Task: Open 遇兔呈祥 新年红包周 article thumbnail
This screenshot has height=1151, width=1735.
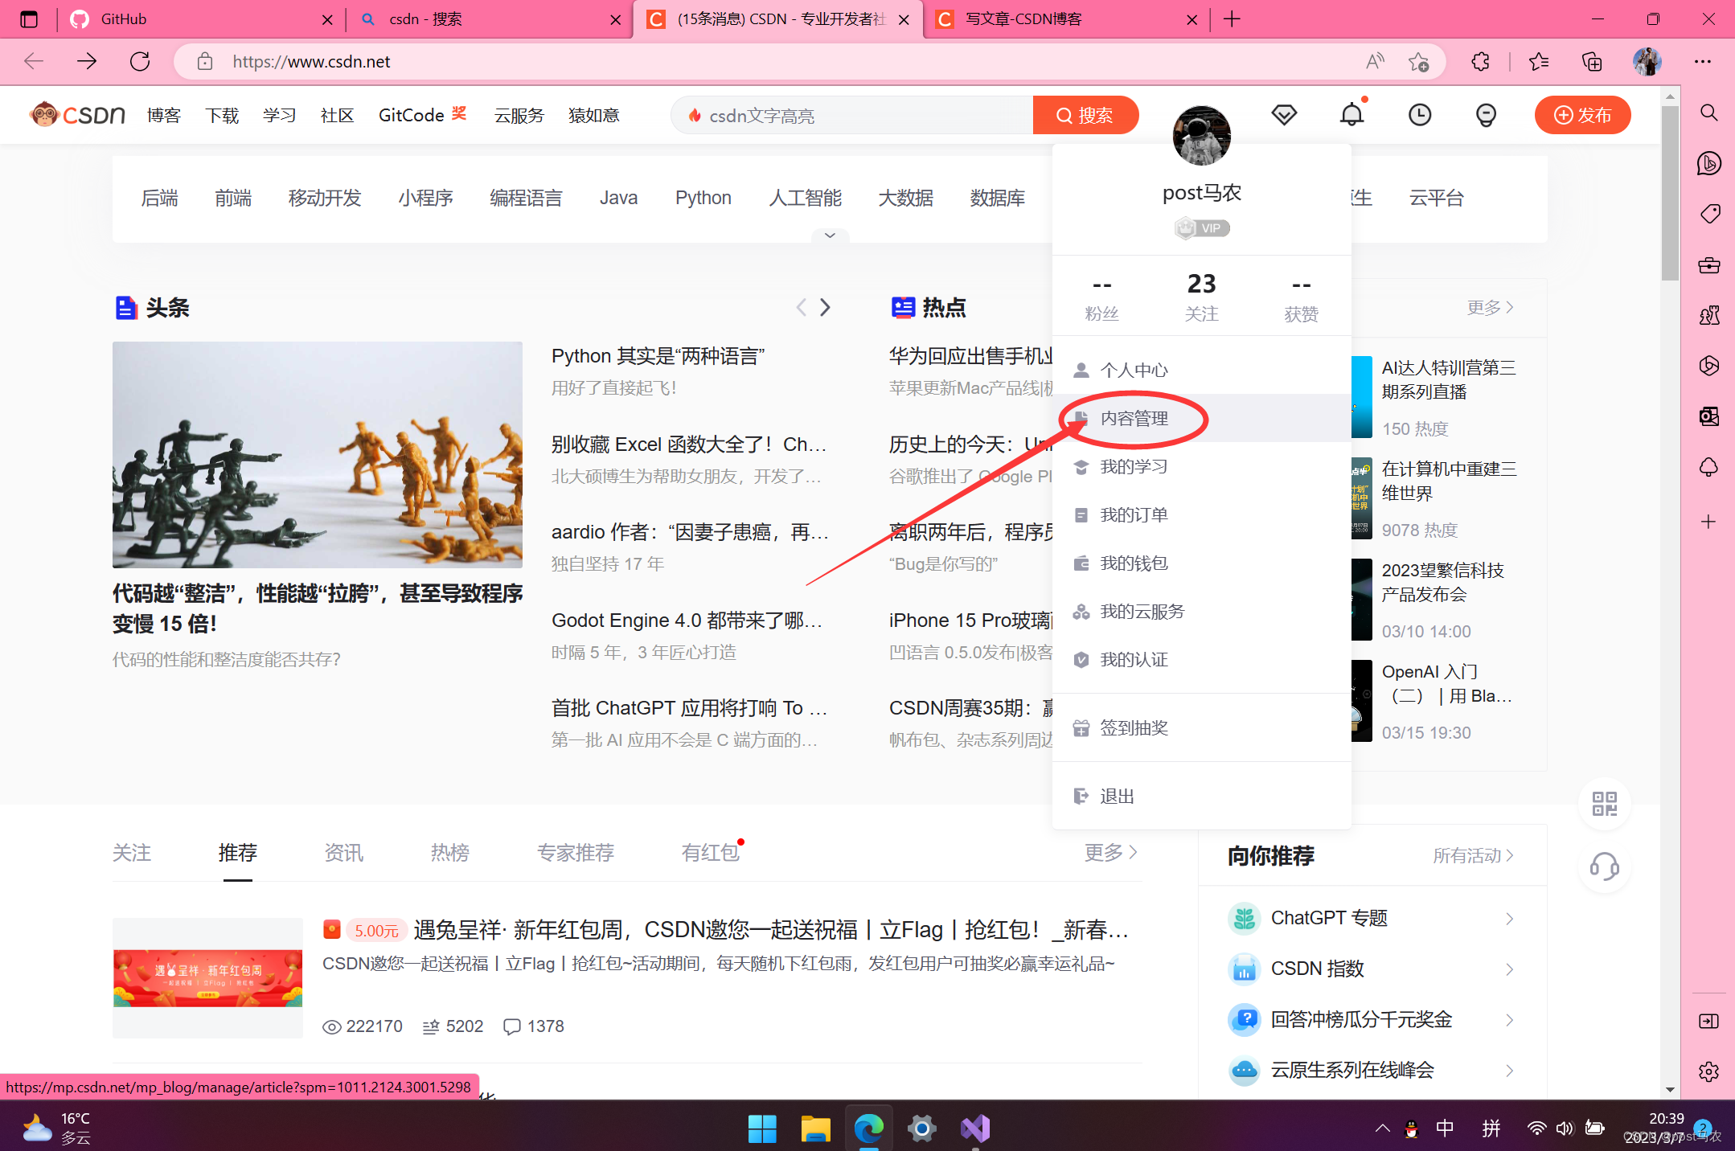Action: pos(207,977)
